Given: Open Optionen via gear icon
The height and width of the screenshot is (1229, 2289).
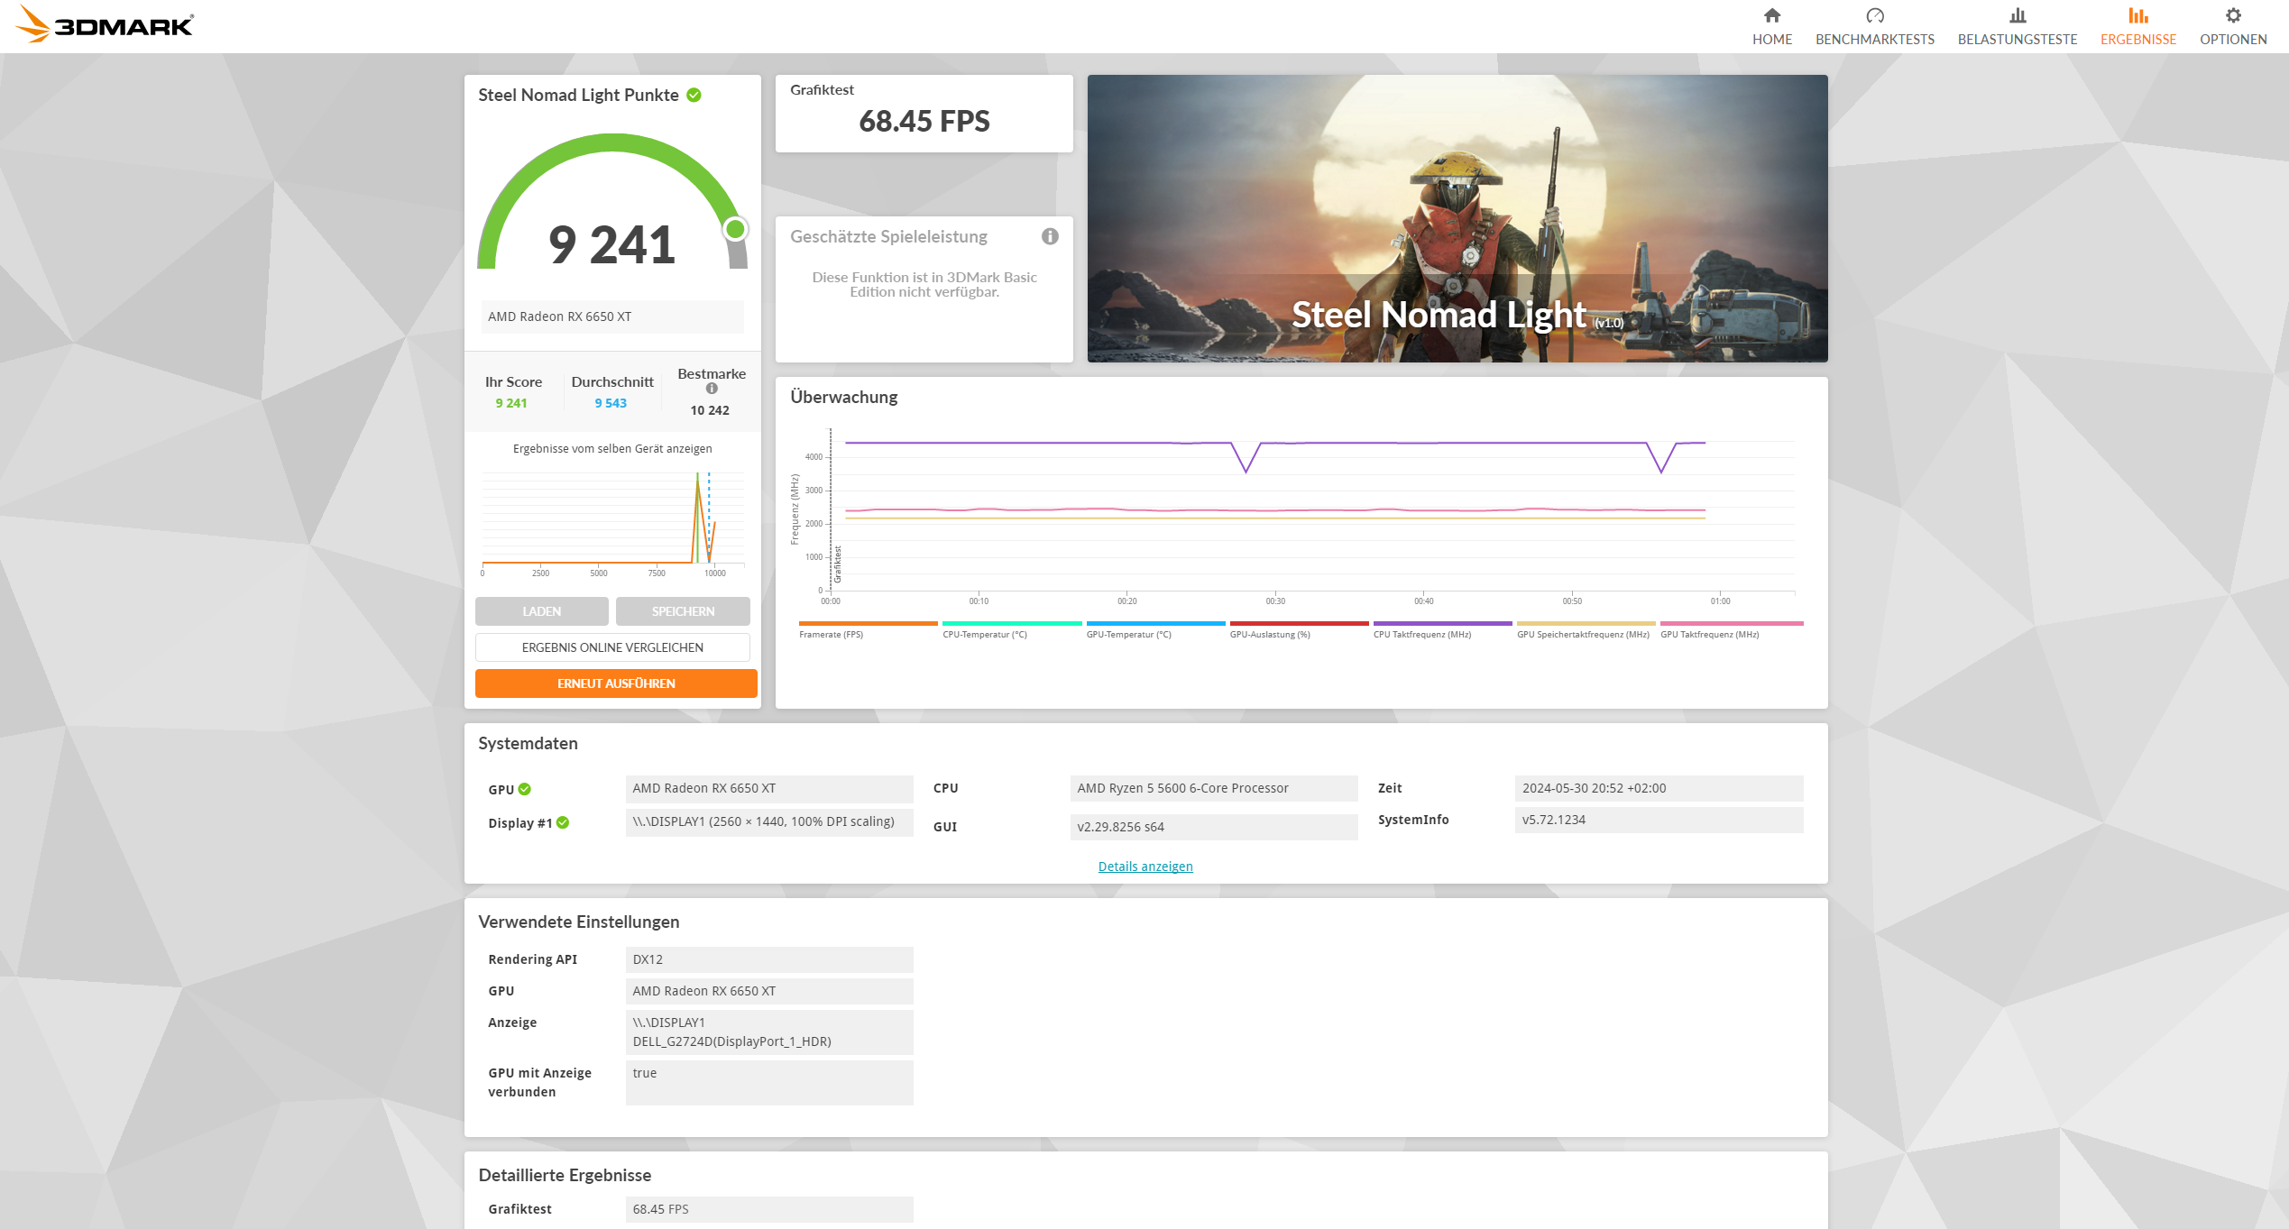Looking at the screenshot, I should (2232, 15).
